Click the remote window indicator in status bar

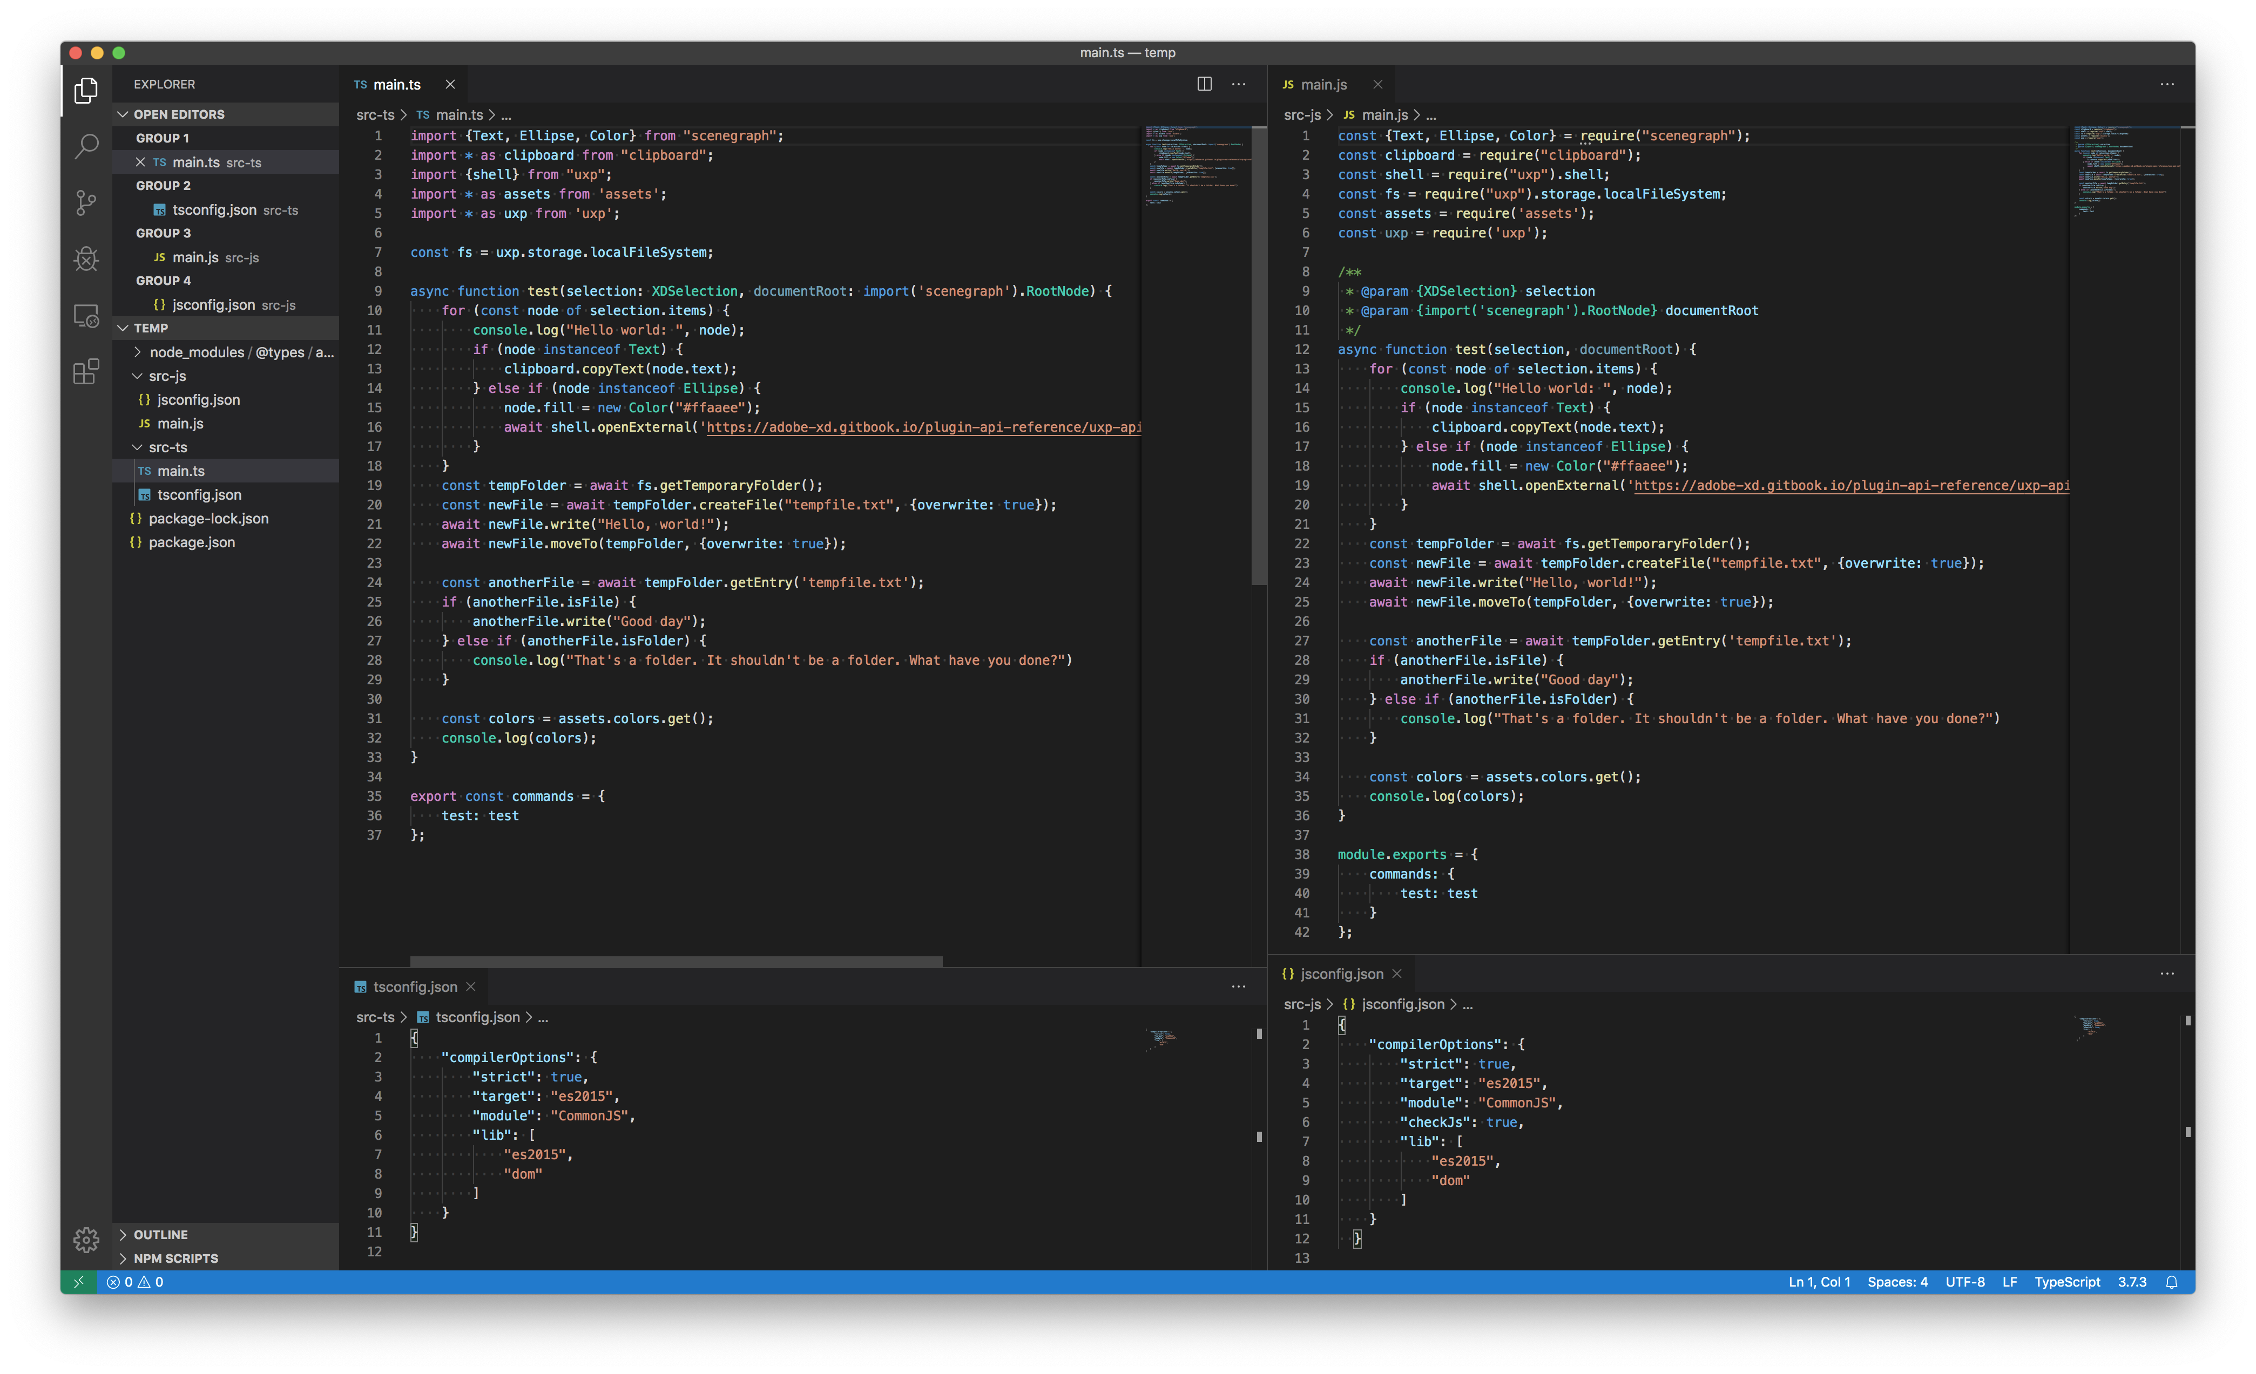(x=79, y=1282)
